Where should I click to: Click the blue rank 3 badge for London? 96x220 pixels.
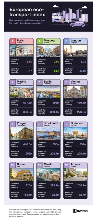[66, 41]
